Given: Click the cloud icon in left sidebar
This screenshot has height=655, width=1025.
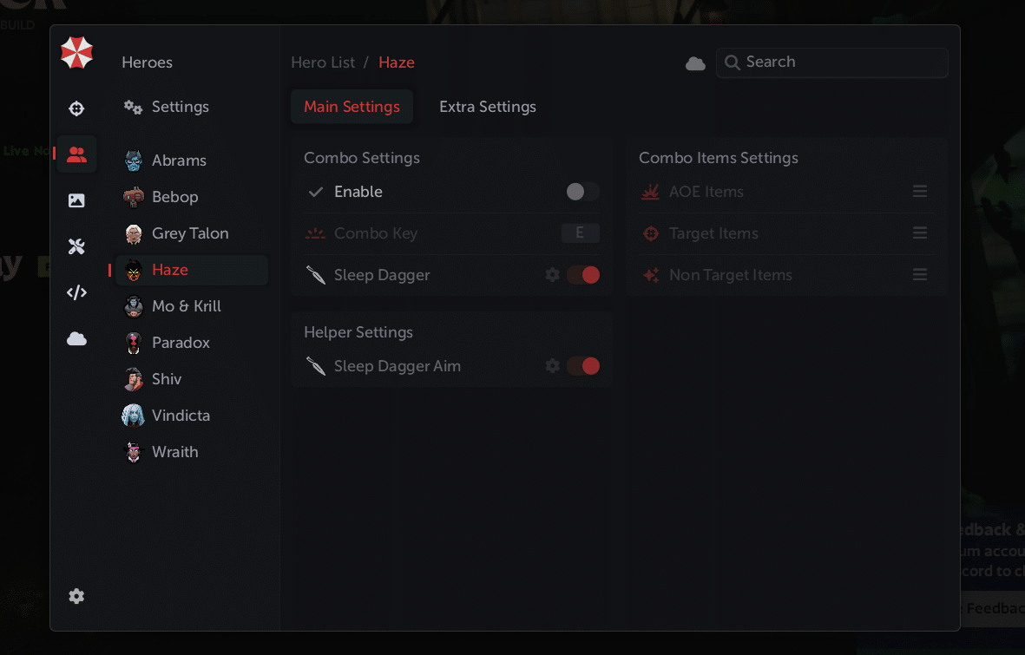Looking at the screenshot, I should [76, 339].
